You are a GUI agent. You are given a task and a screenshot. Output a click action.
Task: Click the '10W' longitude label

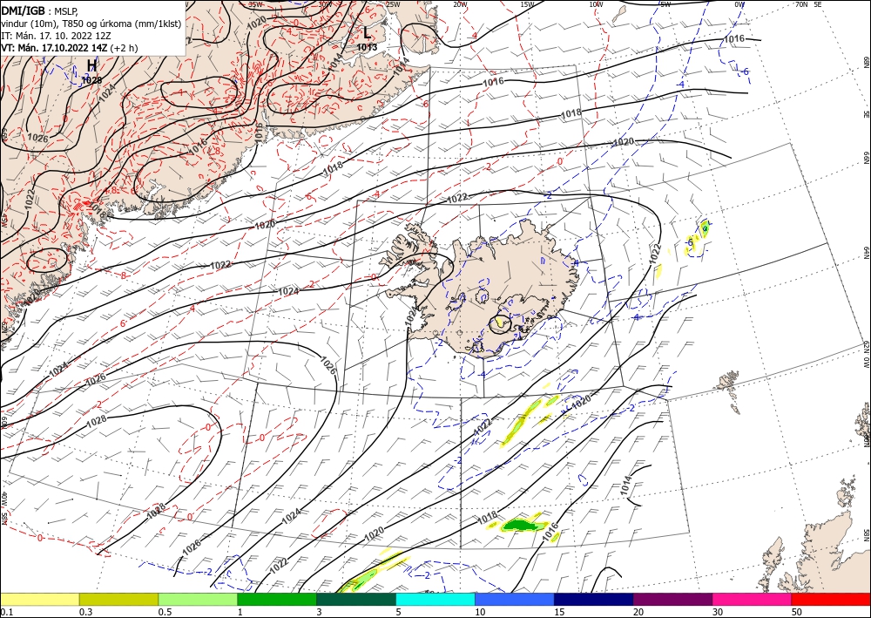click(x=596, y=3)
